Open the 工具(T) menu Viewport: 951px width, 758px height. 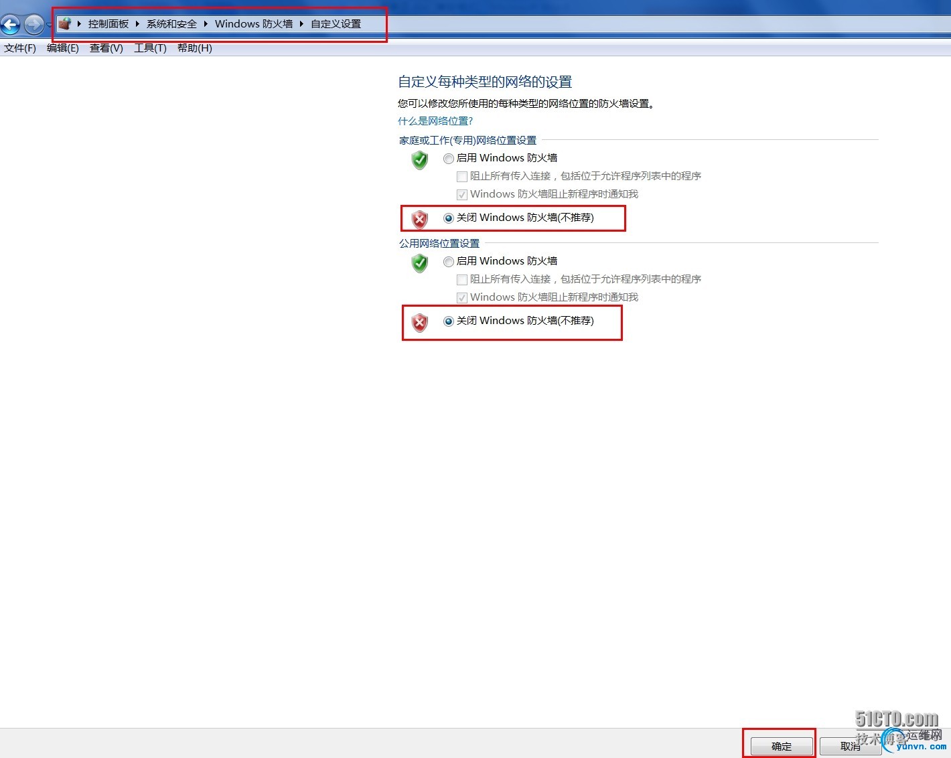(x=150, y=48)
